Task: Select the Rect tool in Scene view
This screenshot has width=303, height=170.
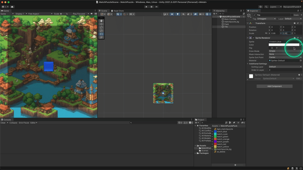Action: 101,34
